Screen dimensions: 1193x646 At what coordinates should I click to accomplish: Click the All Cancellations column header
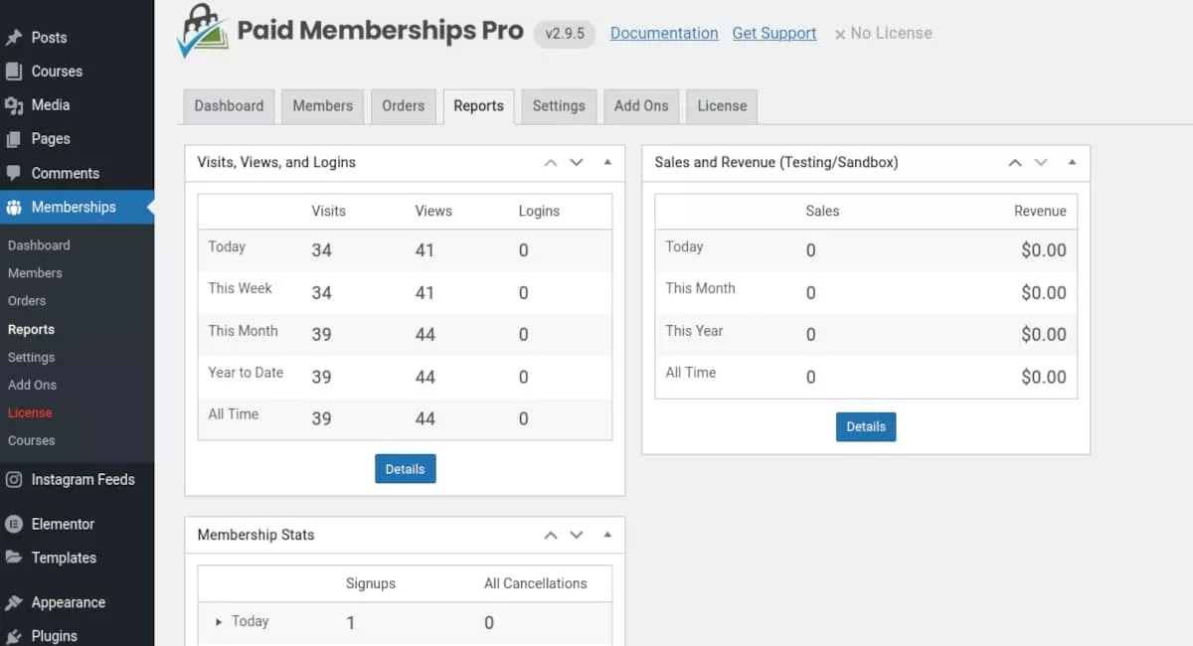pyautogui.click(x=535, y=584)
